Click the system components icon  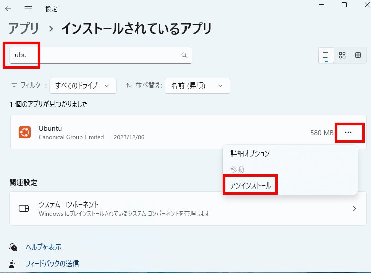[x=24, y=209]
